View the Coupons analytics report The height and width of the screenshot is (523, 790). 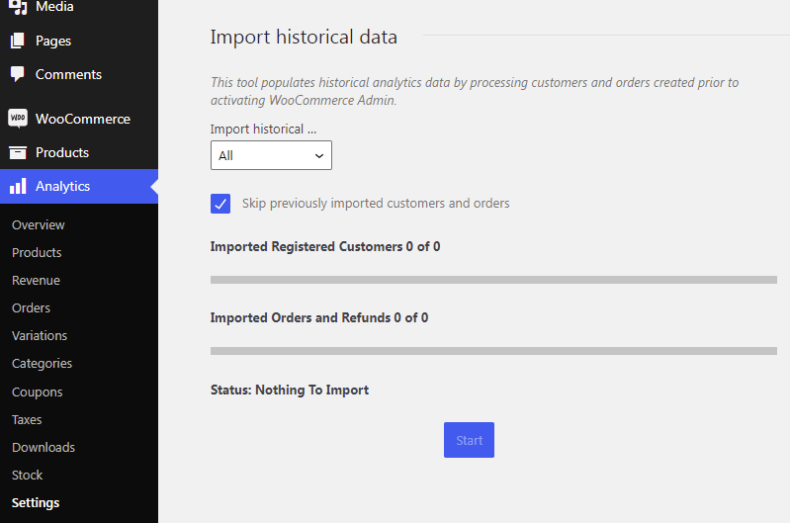[37, 392]
